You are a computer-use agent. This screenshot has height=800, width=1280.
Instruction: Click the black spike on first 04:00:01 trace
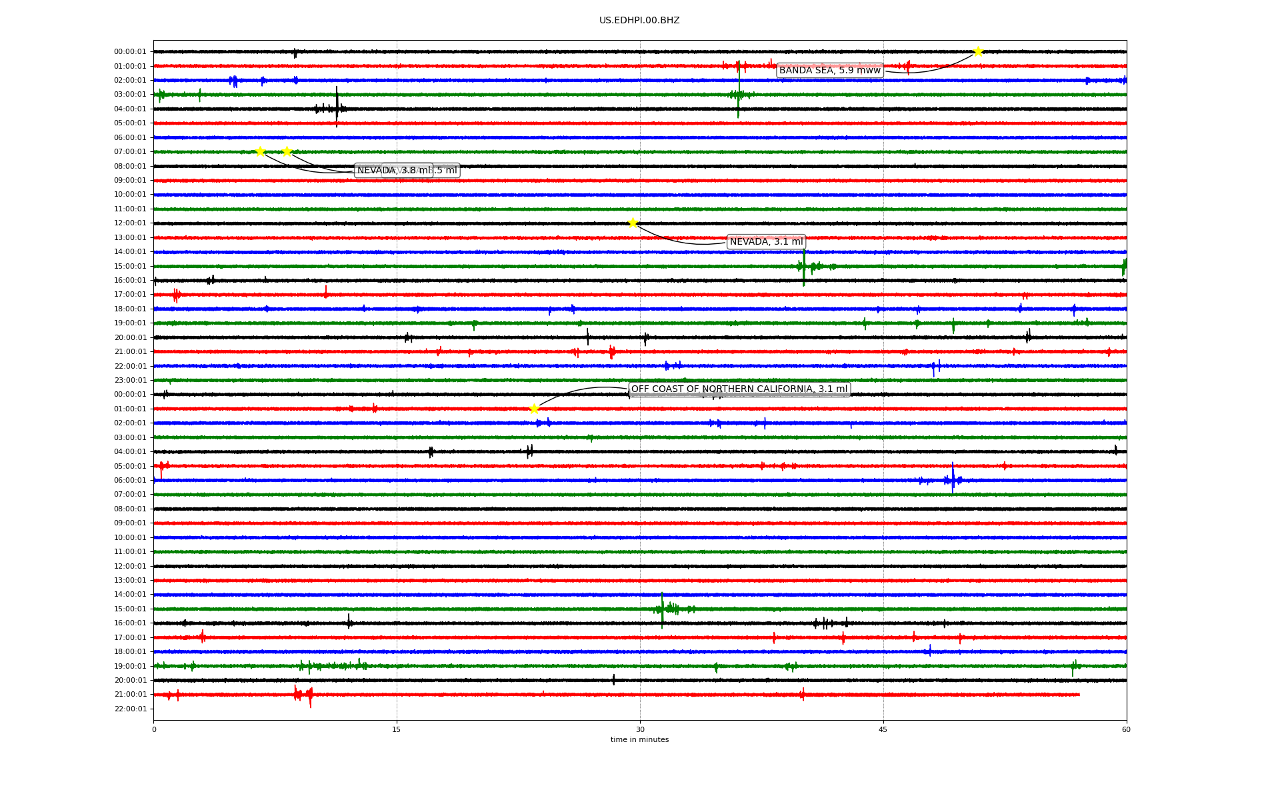[x=337, y=107]
